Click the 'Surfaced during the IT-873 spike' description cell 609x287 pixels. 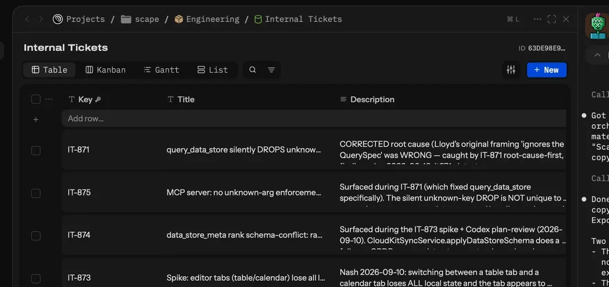[x=452, y=235]
